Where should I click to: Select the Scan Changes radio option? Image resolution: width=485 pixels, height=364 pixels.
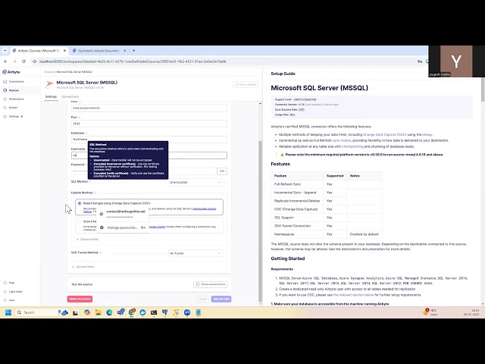click(80, 221)
